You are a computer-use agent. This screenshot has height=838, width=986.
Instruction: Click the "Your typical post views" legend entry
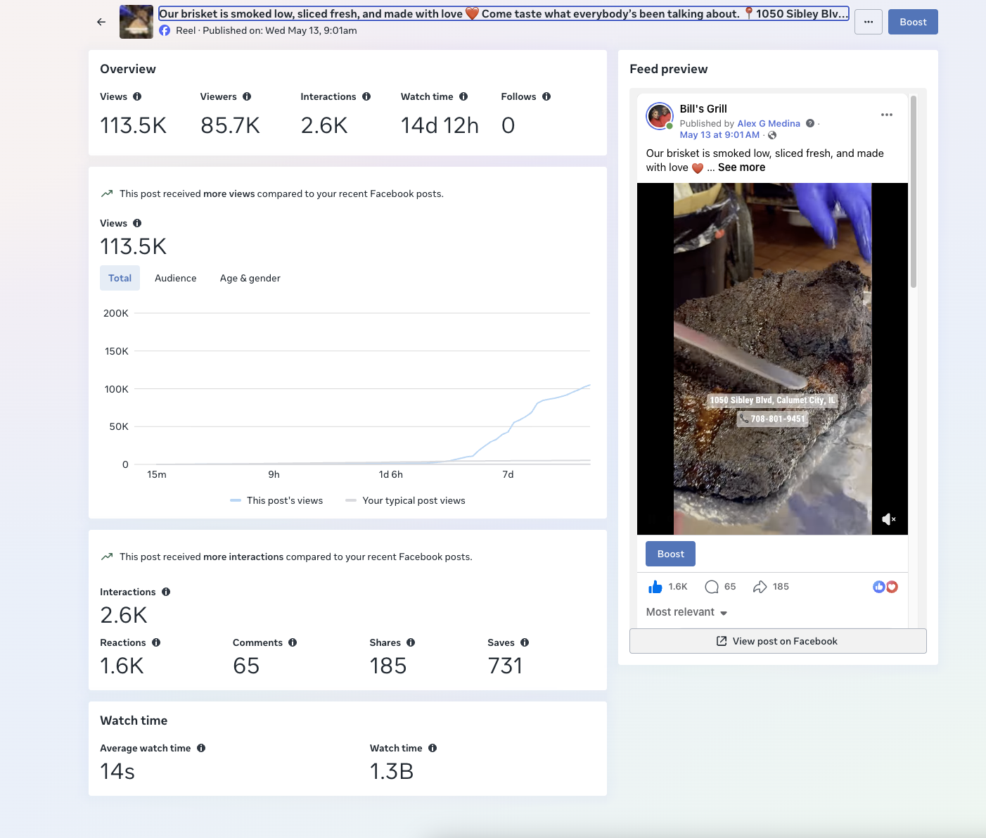click(406, 500)
